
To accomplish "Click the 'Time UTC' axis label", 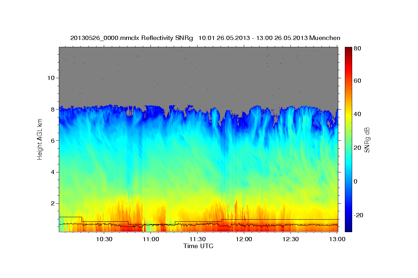I will [198, 246].
